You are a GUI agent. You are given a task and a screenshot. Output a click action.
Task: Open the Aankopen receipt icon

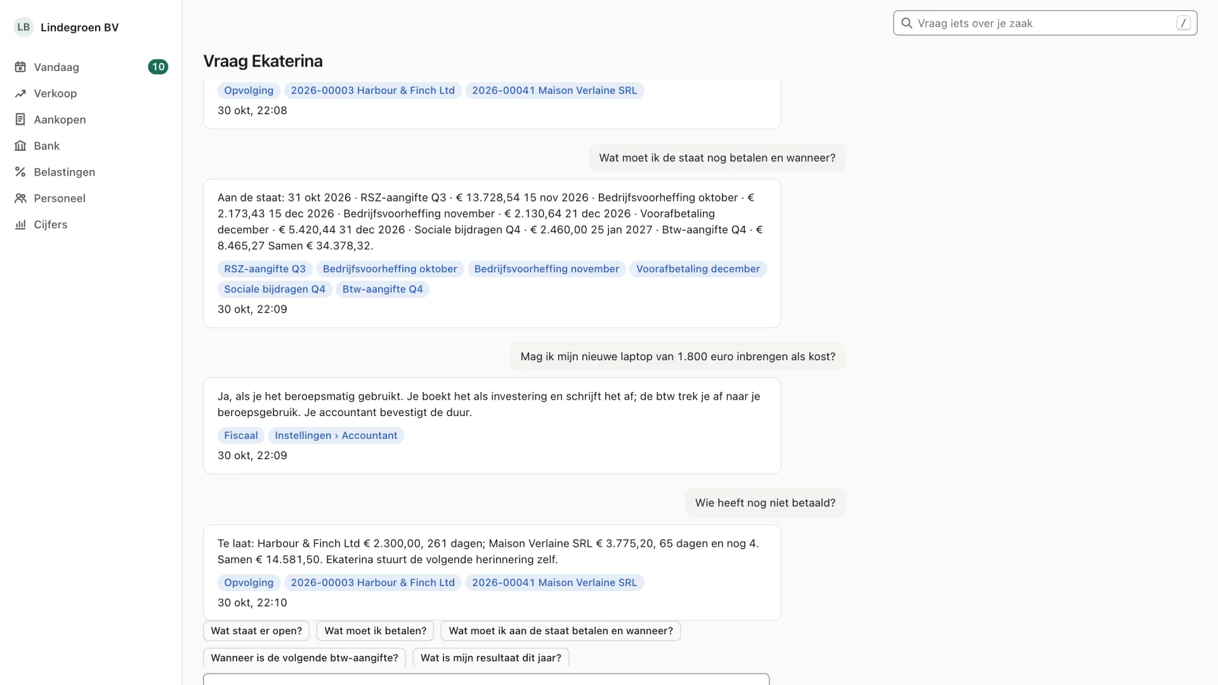(x=20, y=120)
